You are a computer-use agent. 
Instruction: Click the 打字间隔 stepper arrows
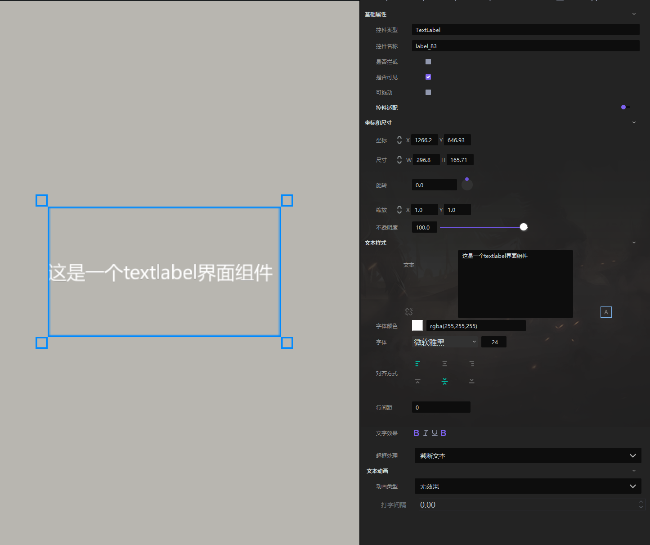(641, 504)
